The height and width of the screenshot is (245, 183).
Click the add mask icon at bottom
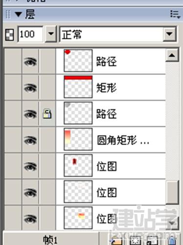click(x=135, y=241)
